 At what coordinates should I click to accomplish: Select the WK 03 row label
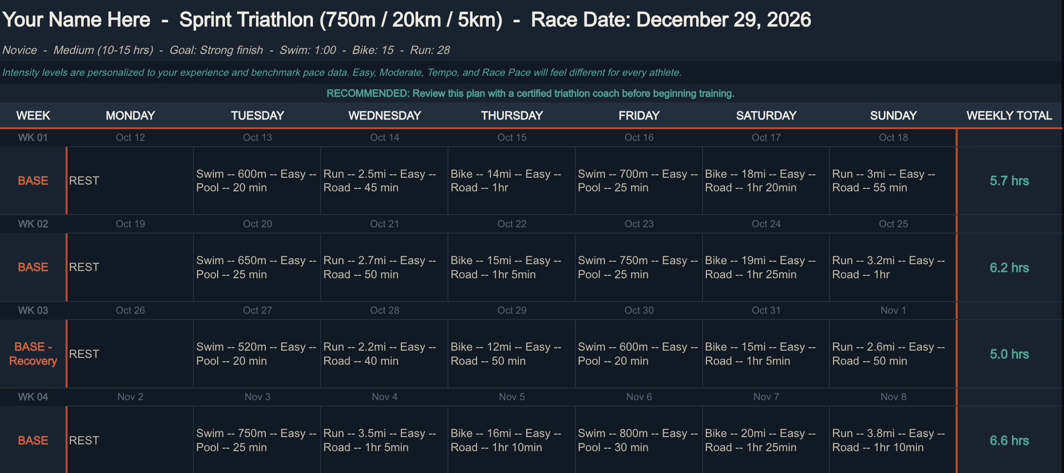coord(33,310)
